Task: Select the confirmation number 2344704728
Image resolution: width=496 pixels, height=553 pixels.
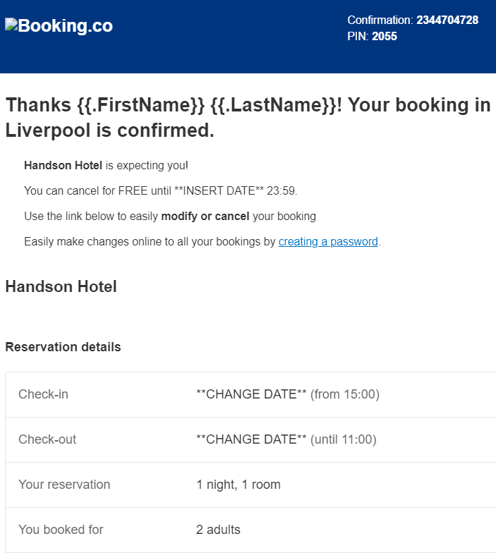Action: coord(447,20)
